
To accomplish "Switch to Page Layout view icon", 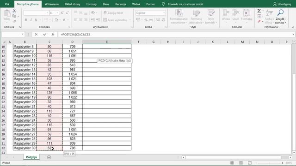I will click(x=241, y=163).
